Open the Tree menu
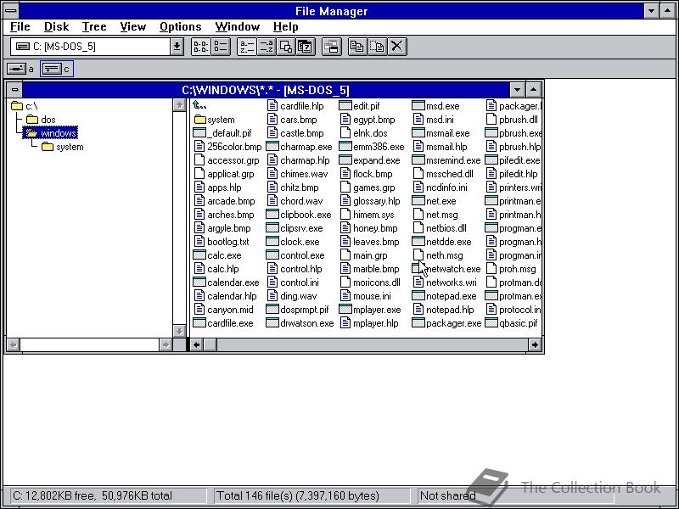The height and width of the screenshot is (509, 679). 94,27
